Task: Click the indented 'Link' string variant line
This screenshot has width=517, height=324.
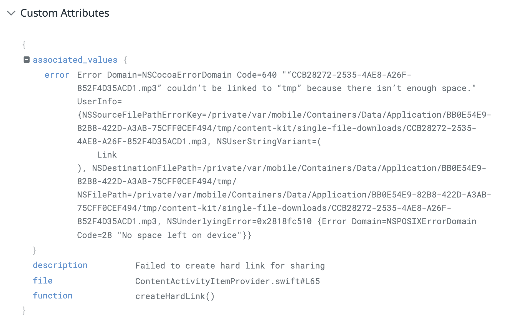Action: [x=107, y=155]
